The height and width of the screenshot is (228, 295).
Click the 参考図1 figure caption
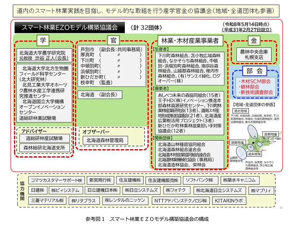coord(147,219)
